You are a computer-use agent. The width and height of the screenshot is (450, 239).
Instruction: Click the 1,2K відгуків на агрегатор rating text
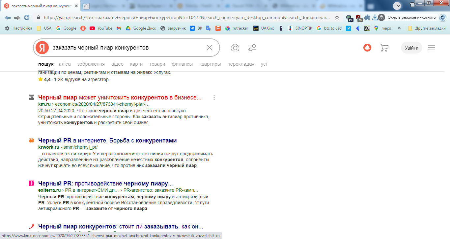click(81, 79)
